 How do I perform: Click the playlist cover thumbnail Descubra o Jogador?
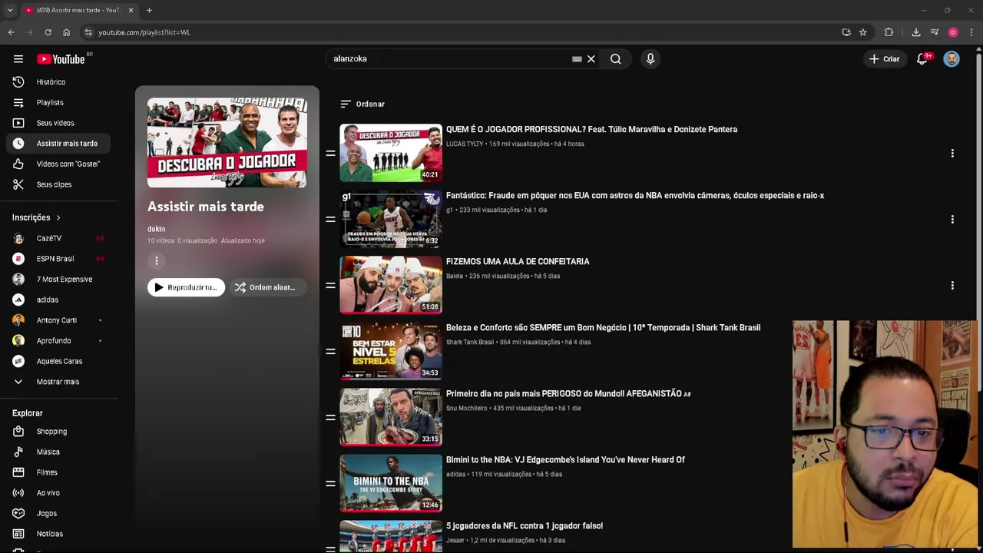tap(227, 143)
